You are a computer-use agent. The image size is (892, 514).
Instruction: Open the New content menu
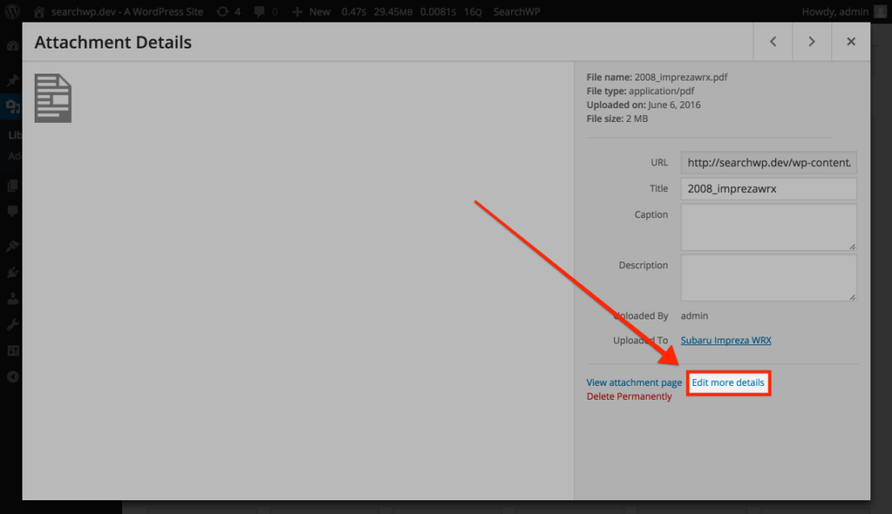(311, 12)
